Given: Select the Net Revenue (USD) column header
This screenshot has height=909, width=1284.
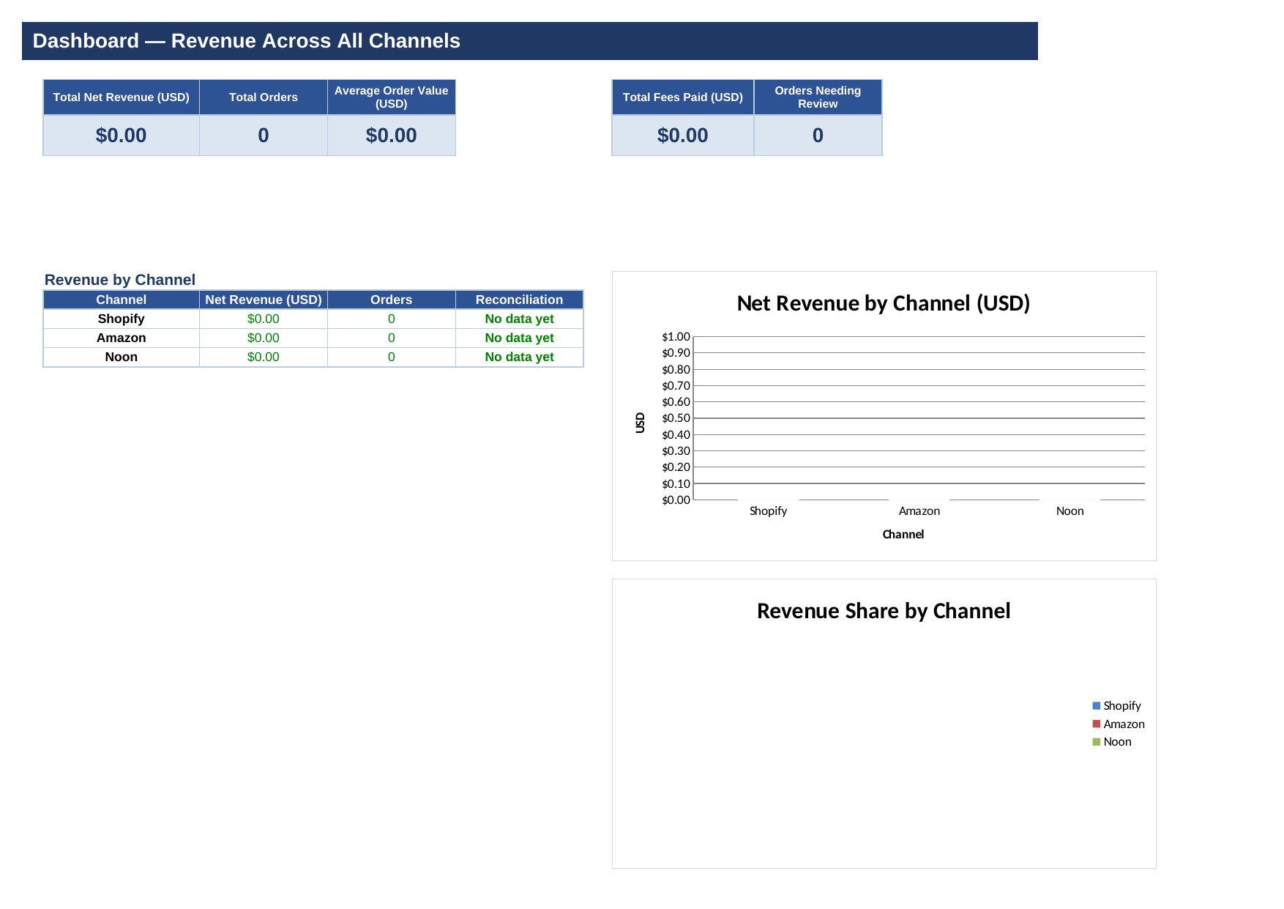Looking at the screenshot, I should [264, 300].
